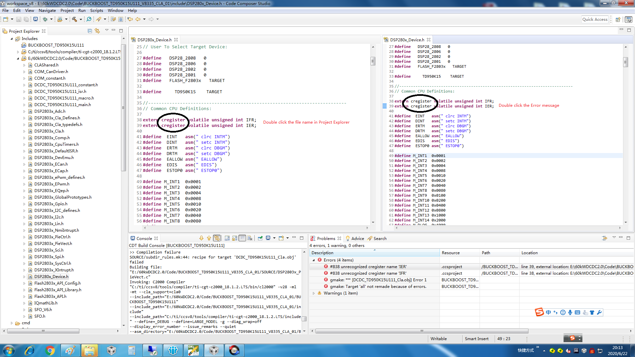Open Chrome from Windows taskbar
The image size is (635, 357).
[50, 350]
